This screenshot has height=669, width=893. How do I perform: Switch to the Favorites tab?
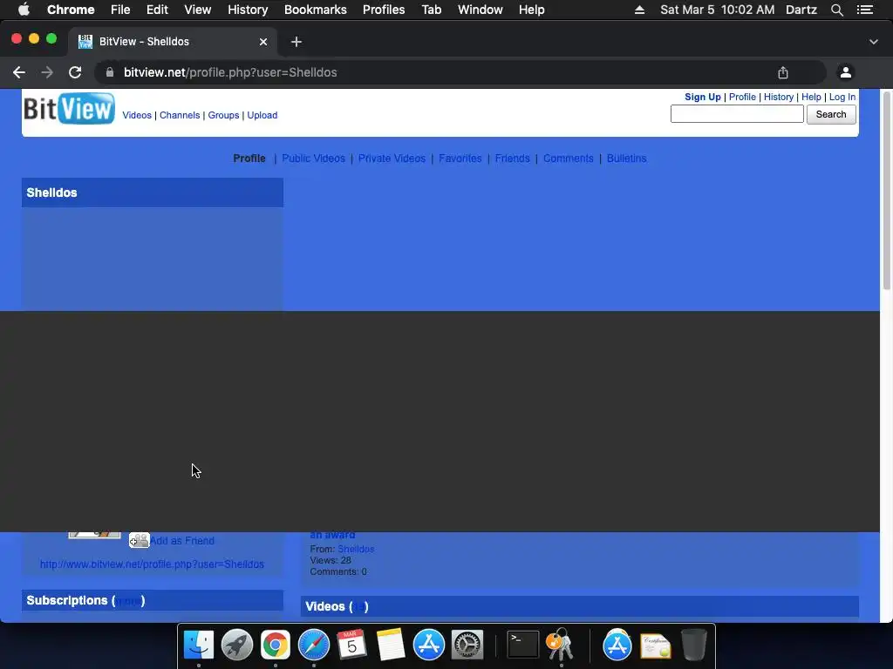click(460, 159)
